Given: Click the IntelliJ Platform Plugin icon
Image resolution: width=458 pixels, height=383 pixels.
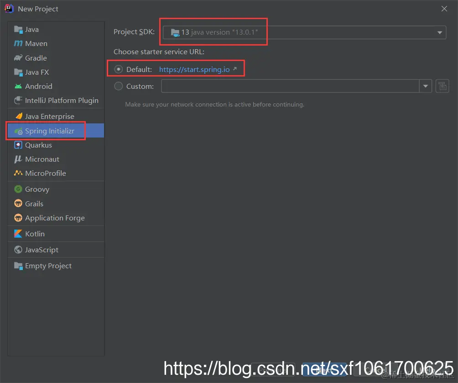Looking at the screenshot, I should point(18,100).
